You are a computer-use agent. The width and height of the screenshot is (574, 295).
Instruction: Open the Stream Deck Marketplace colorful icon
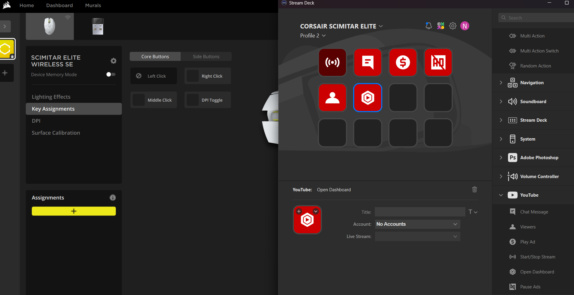441,26
